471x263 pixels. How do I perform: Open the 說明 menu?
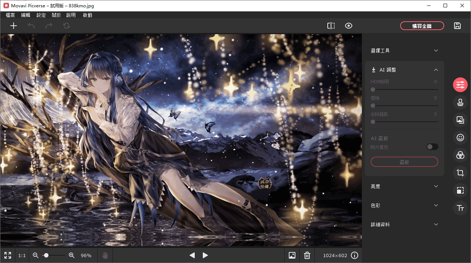pyautogui.click(x=71, y=15)
